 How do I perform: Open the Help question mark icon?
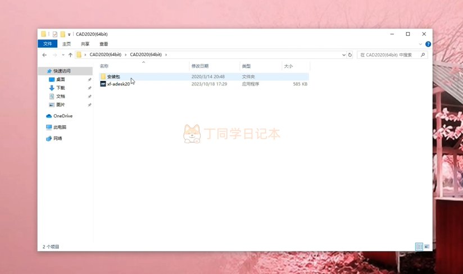click(428, 44)
